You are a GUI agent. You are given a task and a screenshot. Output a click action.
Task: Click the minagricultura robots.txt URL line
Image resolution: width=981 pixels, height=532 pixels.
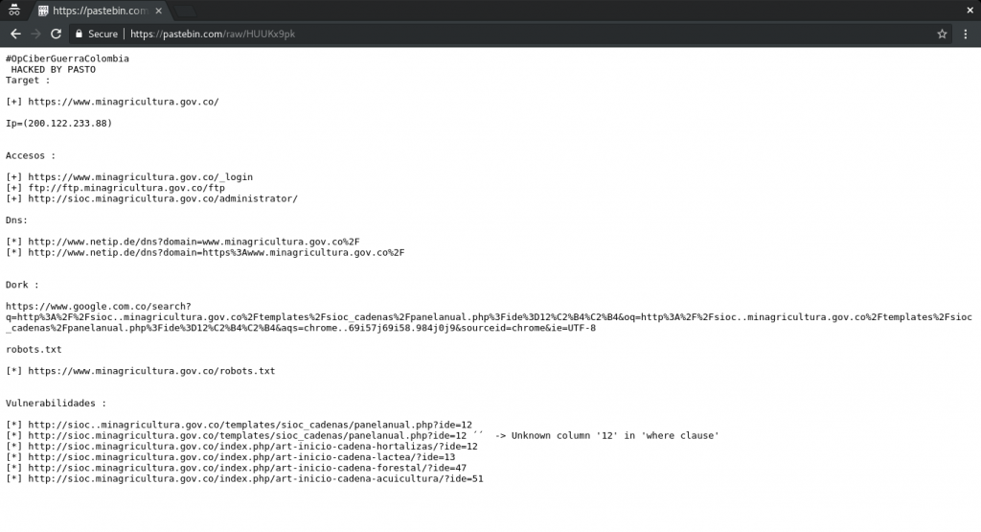[x=151, y=370]
